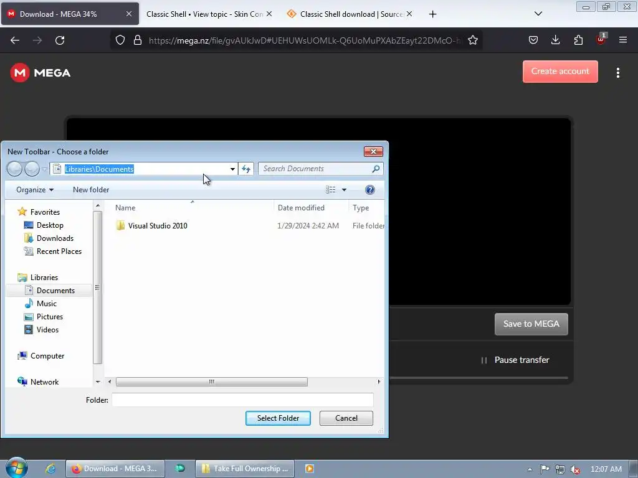
Task: Open media player taskbar icon
Action: click(x=309, y=469)
